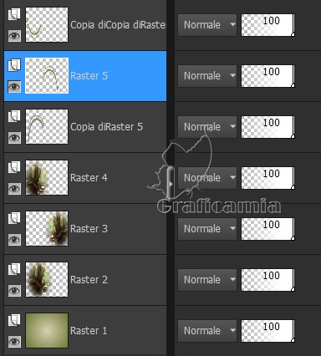
Task: Toggle visibility of Raster 1 layer
Action: [x=14, y=342]
